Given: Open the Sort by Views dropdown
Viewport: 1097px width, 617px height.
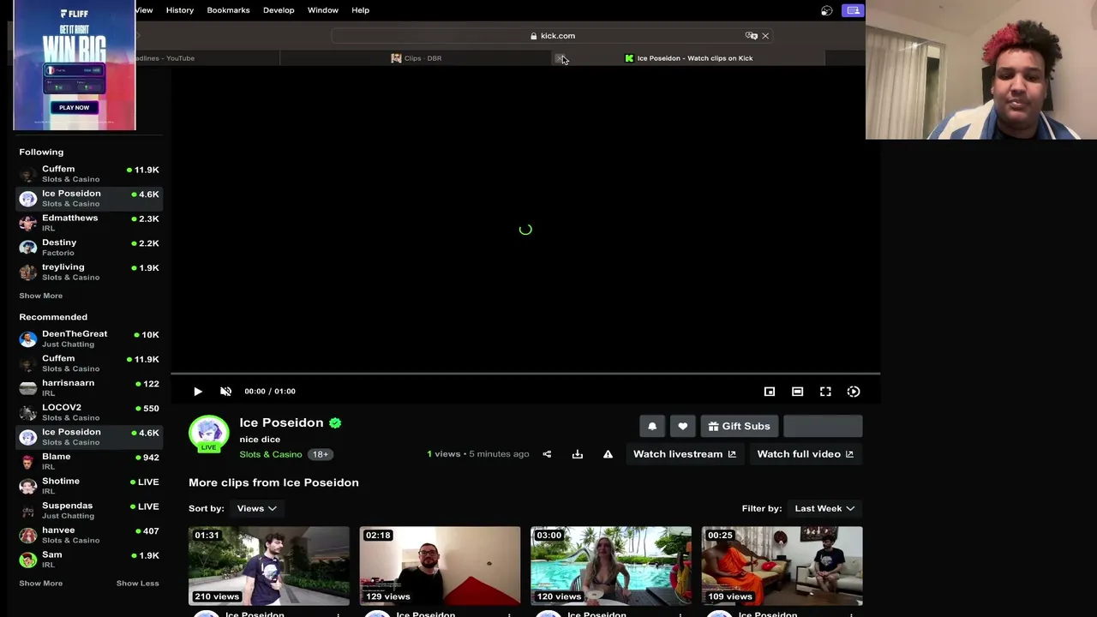Looking at the screenshot, I should (x=257, y=508).
